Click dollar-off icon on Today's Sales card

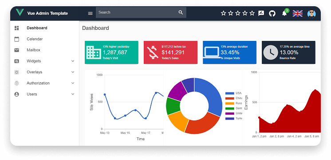(153, 52)
